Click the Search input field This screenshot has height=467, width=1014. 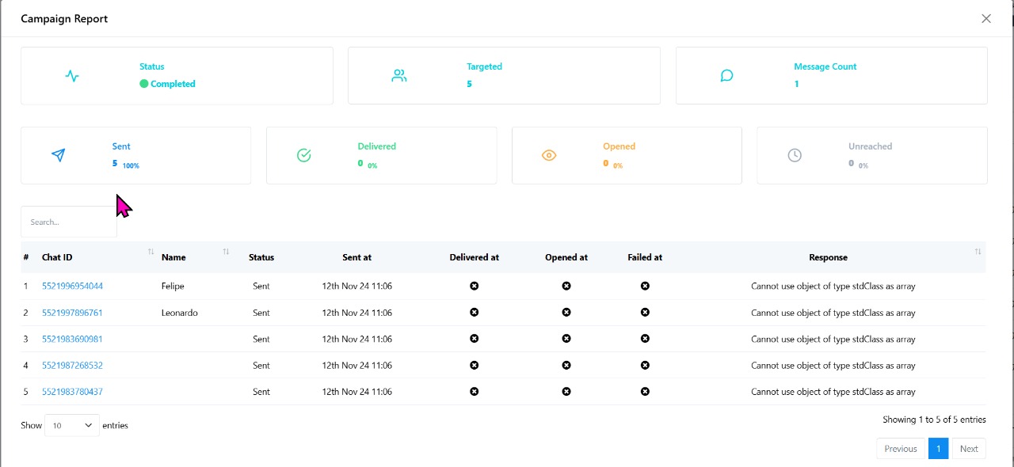pyautogui.click(x=68, y=222)
